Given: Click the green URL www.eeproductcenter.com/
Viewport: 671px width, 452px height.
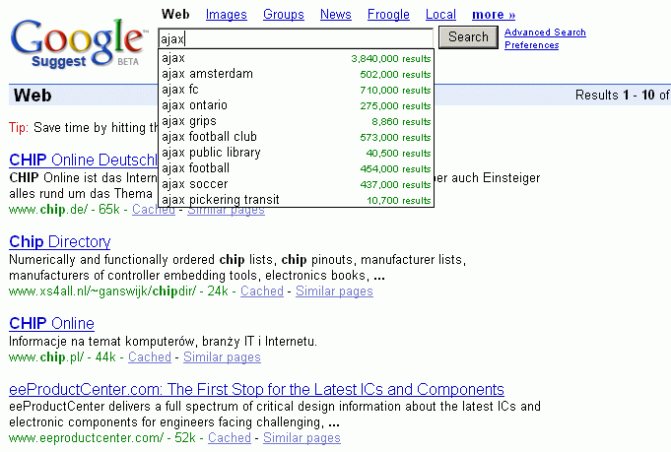Looking at the screenshot, I should [x=87, y=438].
